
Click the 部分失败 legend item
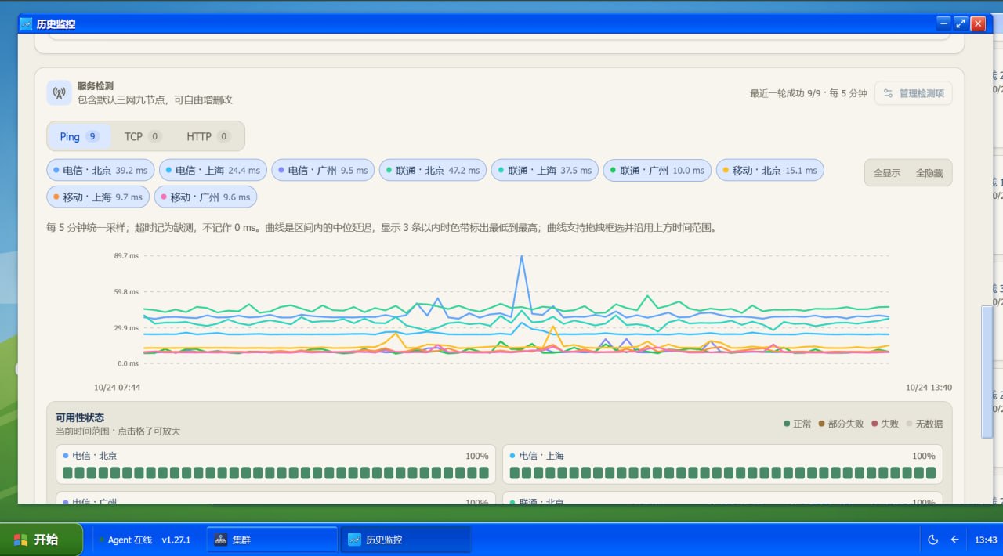841,424
